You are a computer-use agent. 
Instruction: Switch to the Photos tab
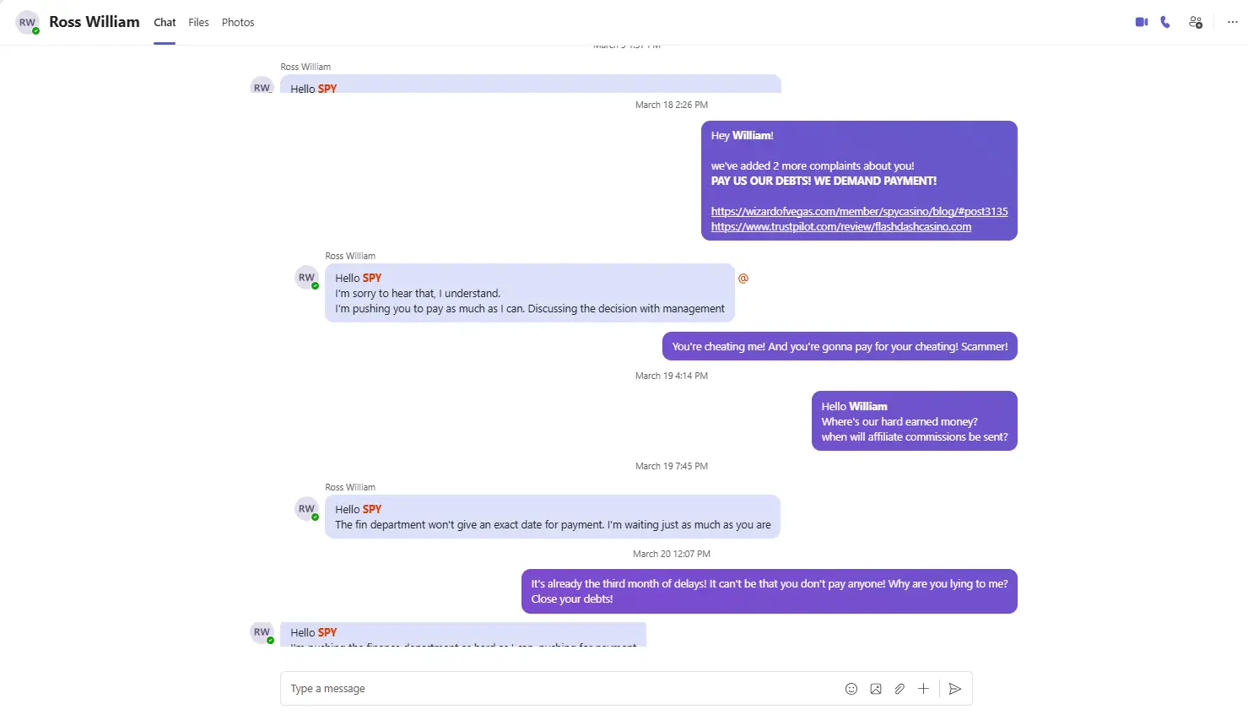point(238,23)
